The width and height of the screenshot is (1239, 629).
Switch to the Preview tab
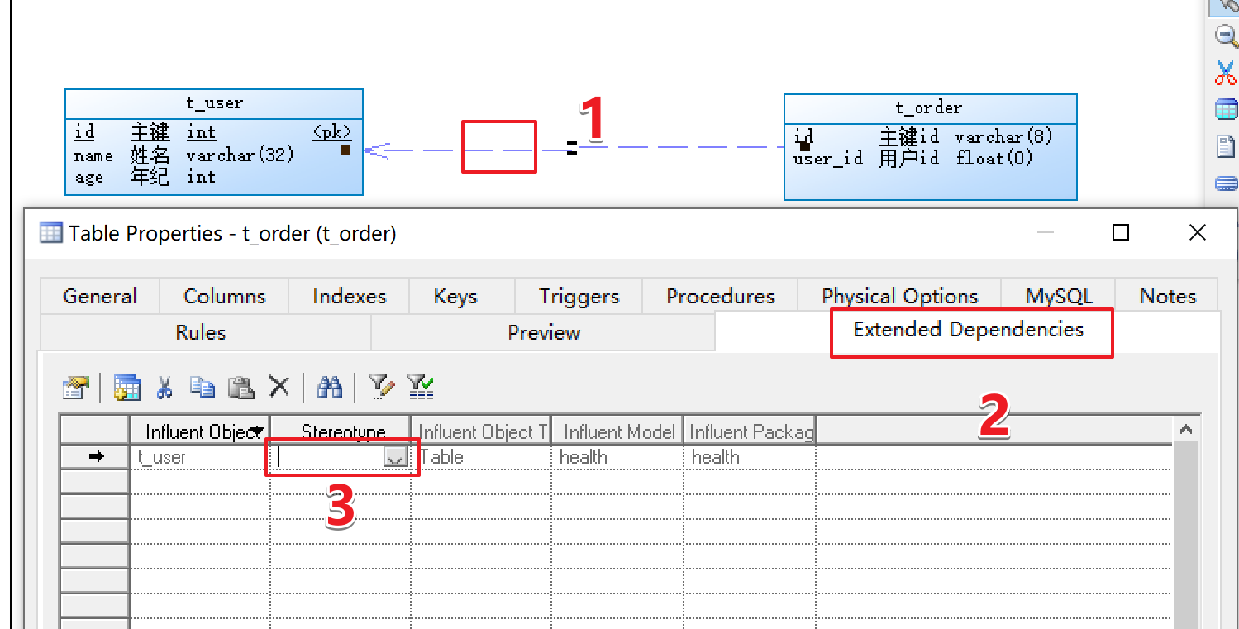[x=543, y=332]
